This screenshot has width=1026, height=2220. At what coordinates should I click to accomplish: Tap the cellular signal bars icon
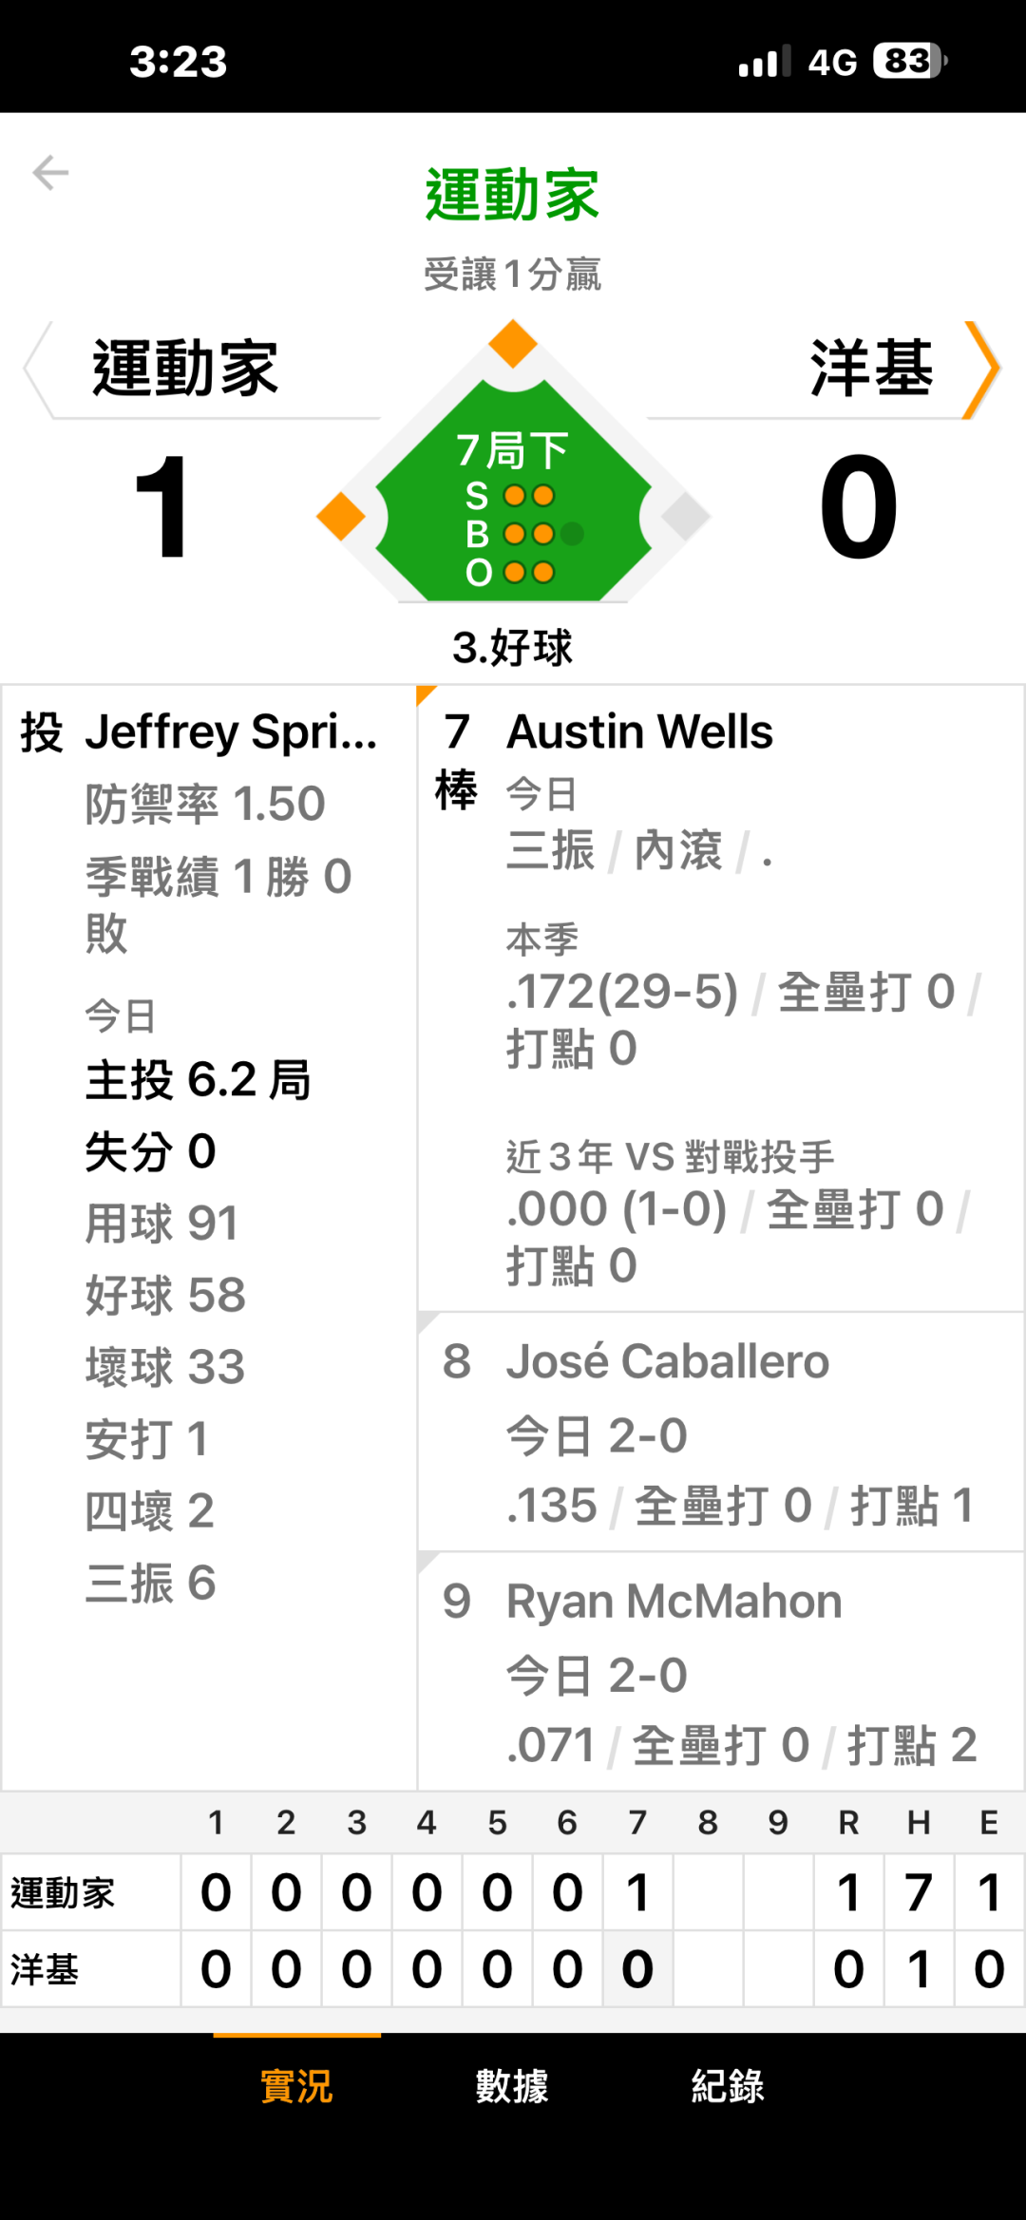[x=764, y=63]
